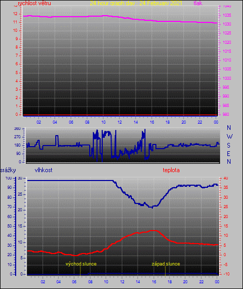243x289 pixels.
Task: Click the red 'teplota' temperature label
Action: point(171,170)
